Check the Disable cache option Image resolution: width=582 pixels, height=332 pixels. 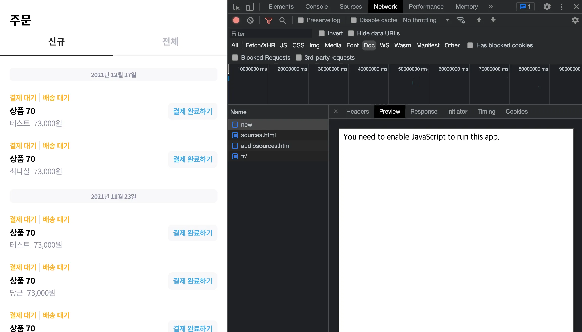[354, 20]
